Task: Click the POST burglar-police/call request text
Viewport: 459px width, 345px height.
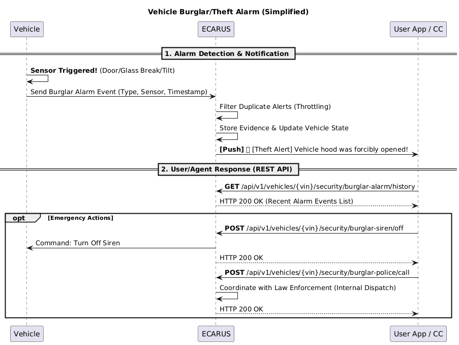Action: tap(317, 273)
